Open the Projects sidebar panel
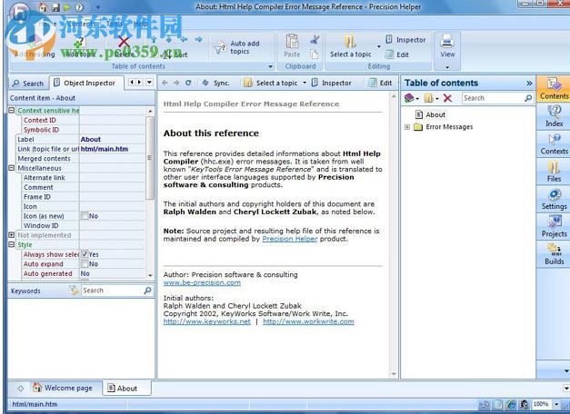This screenshot has width=570, height=414. click(x=554, y=227)
